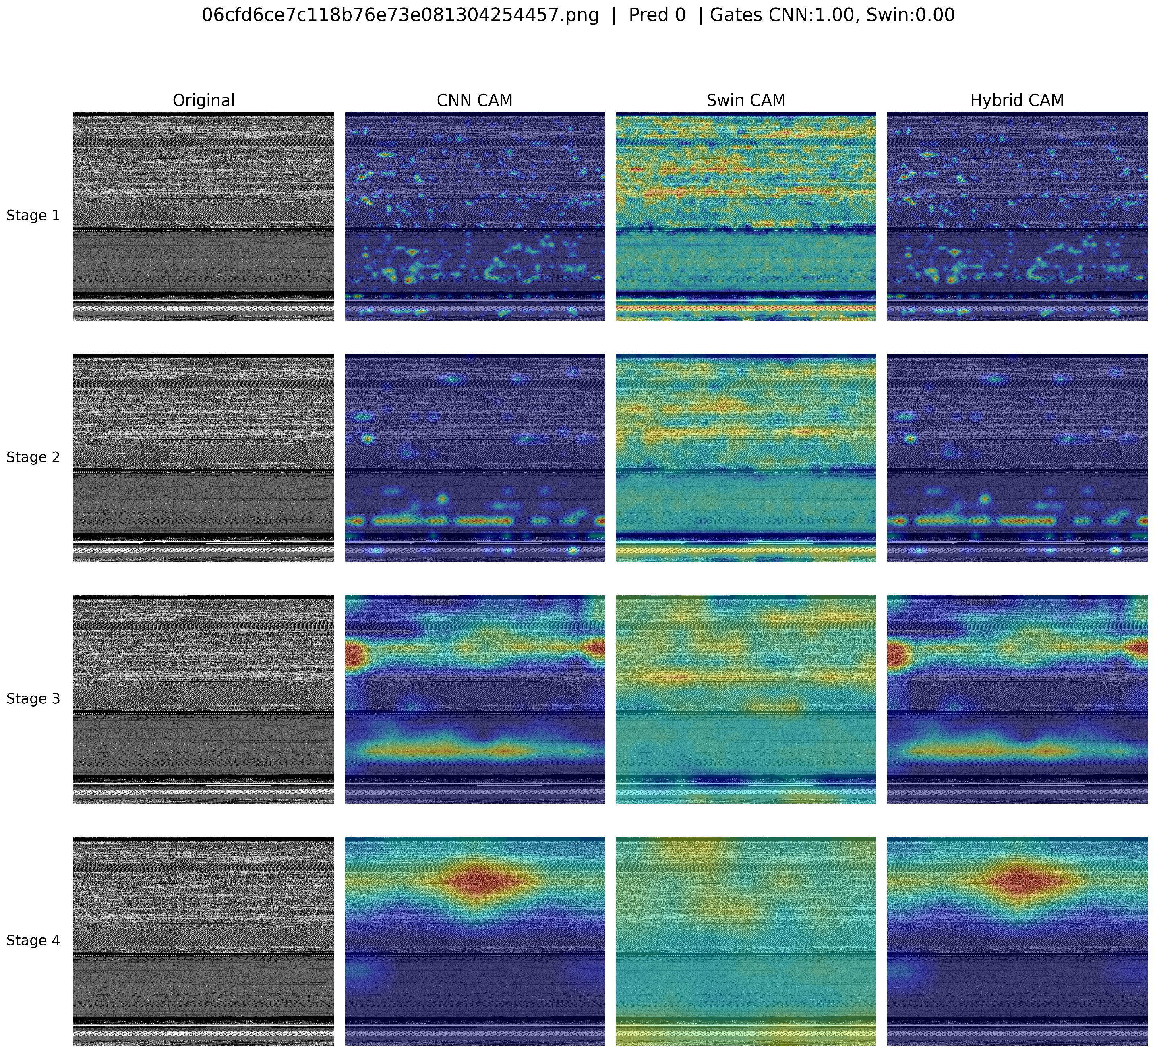Viewport: 1157px width, 1055px height.
Task: Click the 'Stage 4' row label
Action: 33,941
